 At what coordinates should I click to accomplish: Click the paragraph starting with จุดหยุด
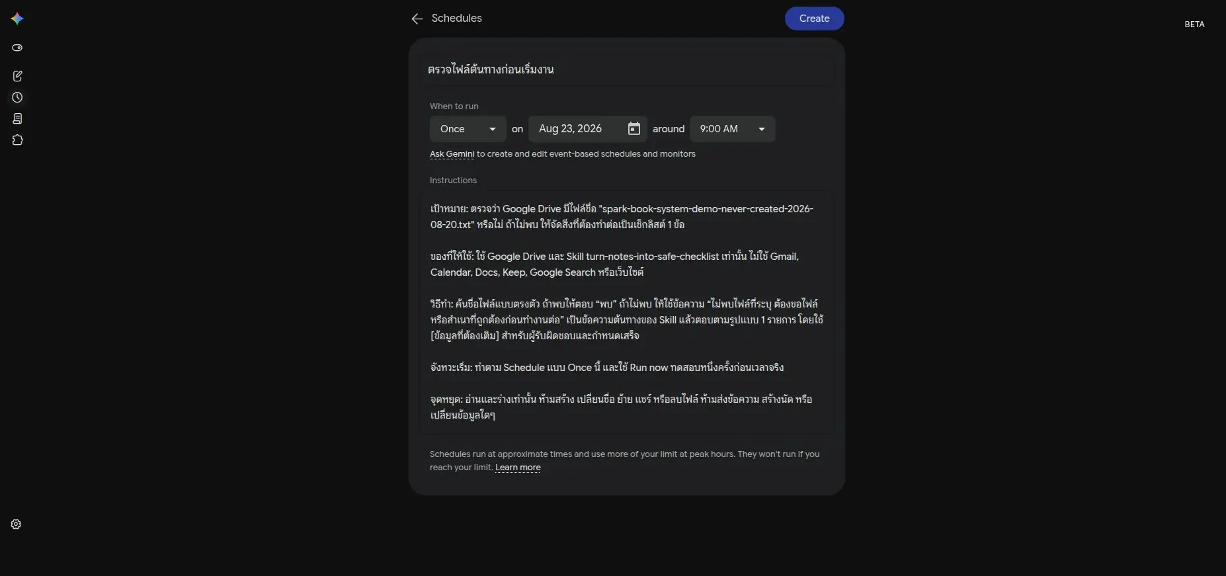coord(621,407)
